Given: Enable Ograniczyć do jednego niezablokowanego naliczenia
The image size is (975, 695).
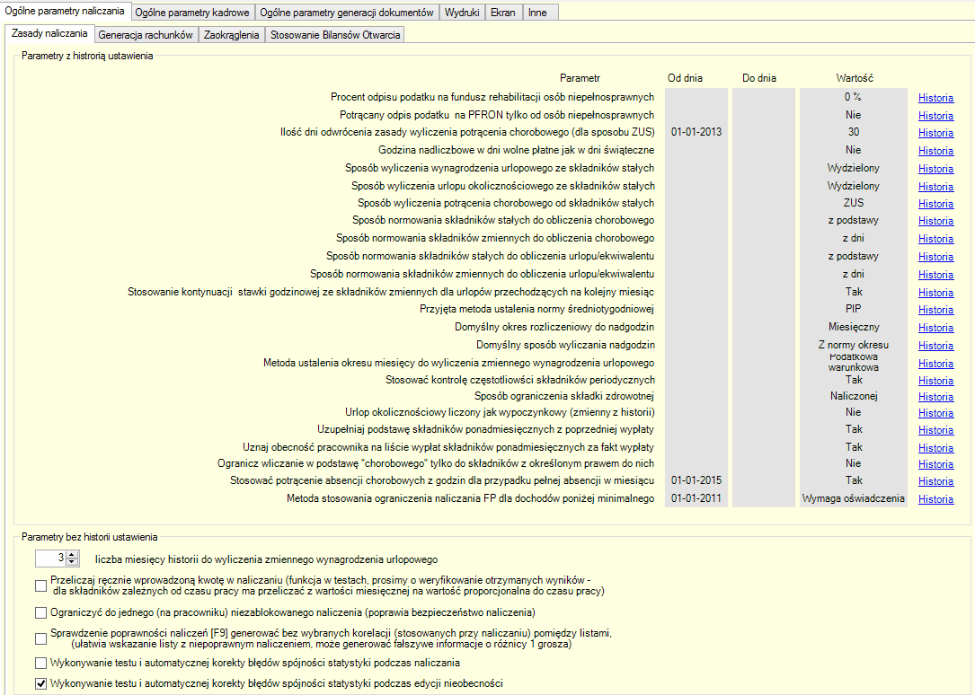Looking at the screenshot, I should click(41, 613).
